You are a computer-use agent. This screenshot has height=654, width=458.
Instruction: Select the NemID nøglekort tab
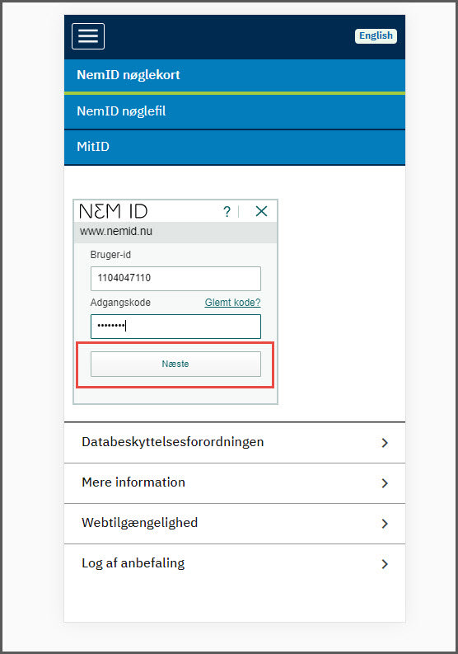(235, 75)
